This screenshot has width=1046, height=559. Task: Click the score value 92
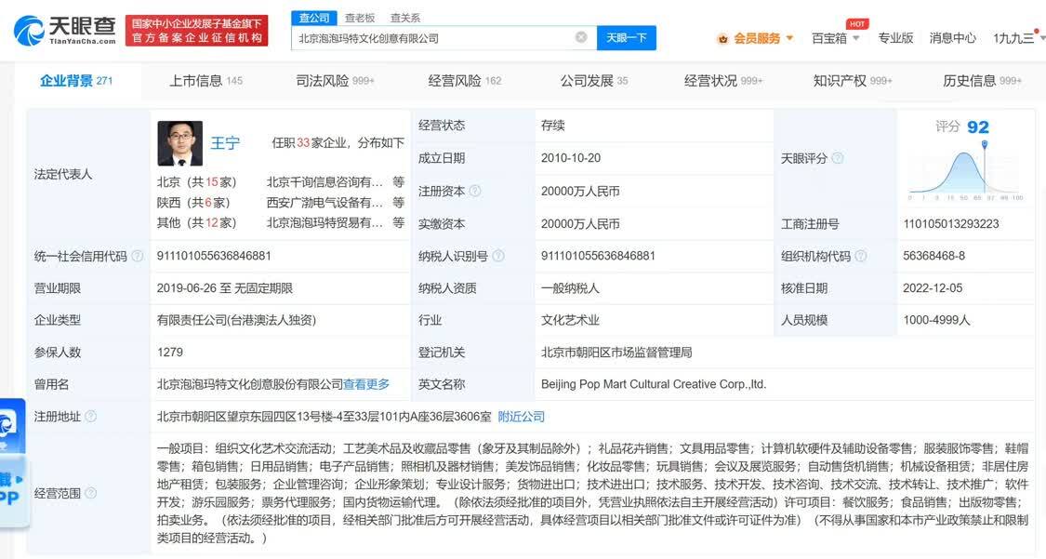click(x=978, y=126)
